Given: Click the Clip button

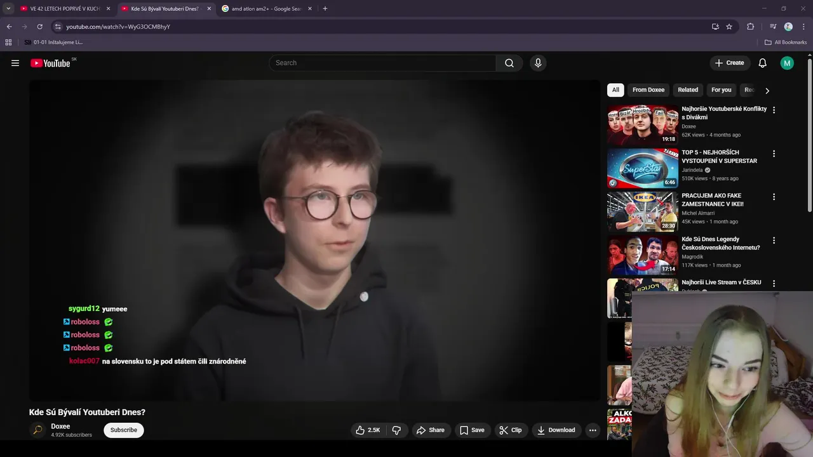Looking at the screenshot, I should click(x=511, y=430).
